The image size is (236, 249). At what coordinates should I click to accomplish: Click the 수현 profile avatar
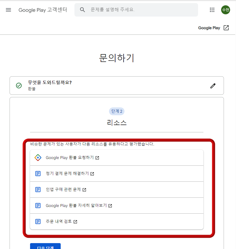tap(225, 10)
